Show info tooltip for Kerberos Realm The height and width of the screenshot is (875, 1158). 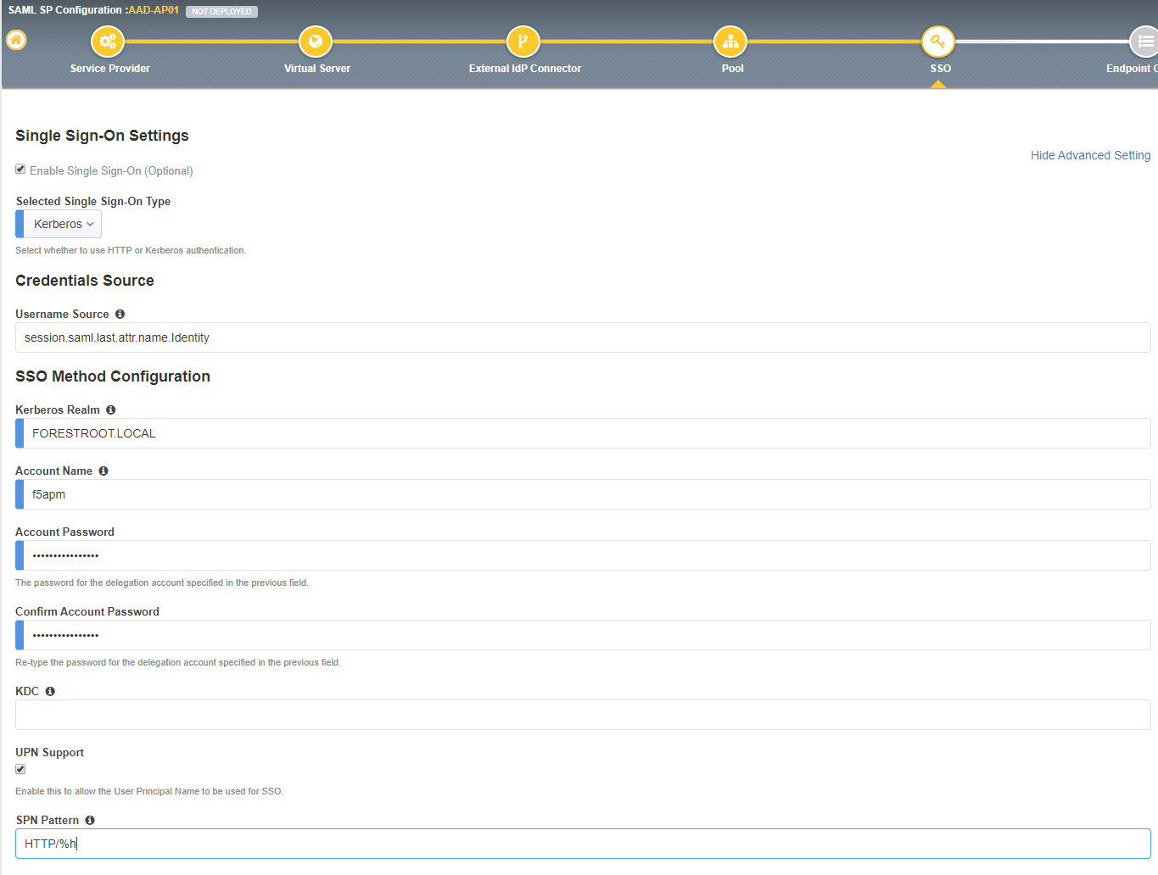coord(111,410)
